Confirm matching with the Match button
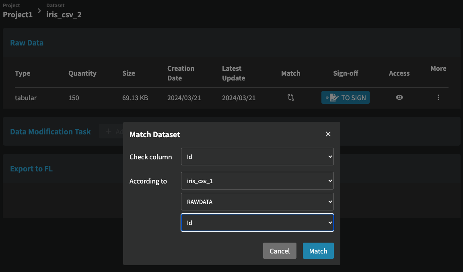Image resolution: width=463 pixels, height=272 pixels. [318, 251]
